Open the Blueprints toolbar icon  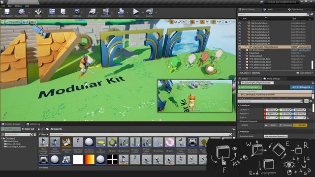(92, 12)
